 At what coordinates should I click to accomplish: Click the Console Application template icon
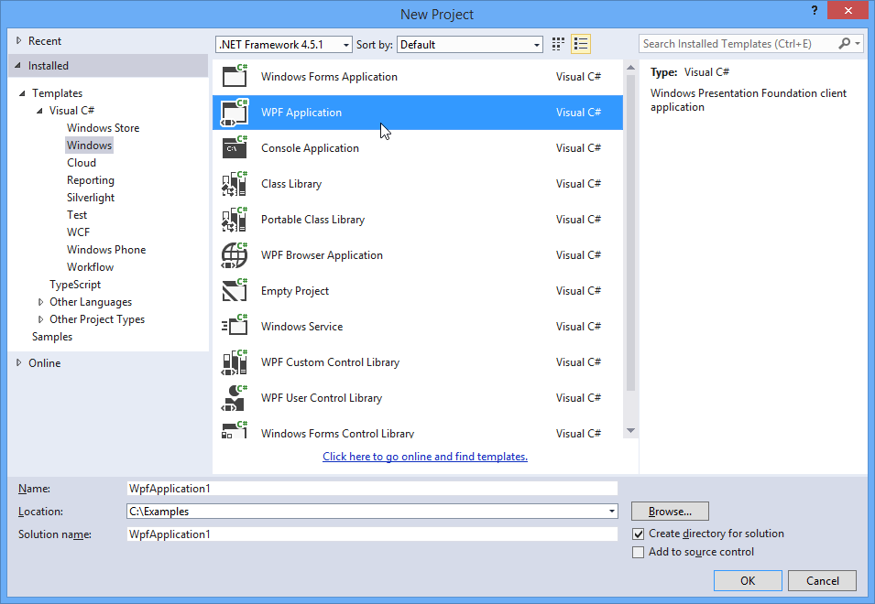[x=234, y=147]
